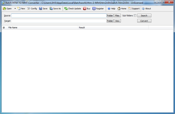Browse source using the Source Folder button
The height and width of the screenshot is (114, 175).
point(110,16)
